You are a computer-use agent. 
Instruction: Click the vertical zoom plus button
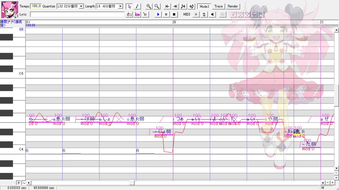coord(336,177)
